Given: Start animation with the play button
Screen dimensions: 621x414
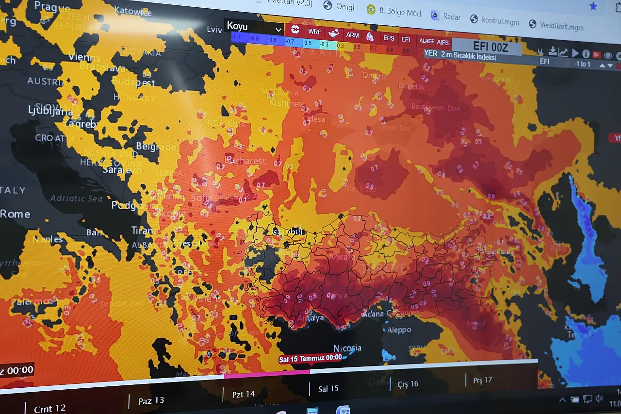Looking at the screenshot, I should click(x=575, y=53).
